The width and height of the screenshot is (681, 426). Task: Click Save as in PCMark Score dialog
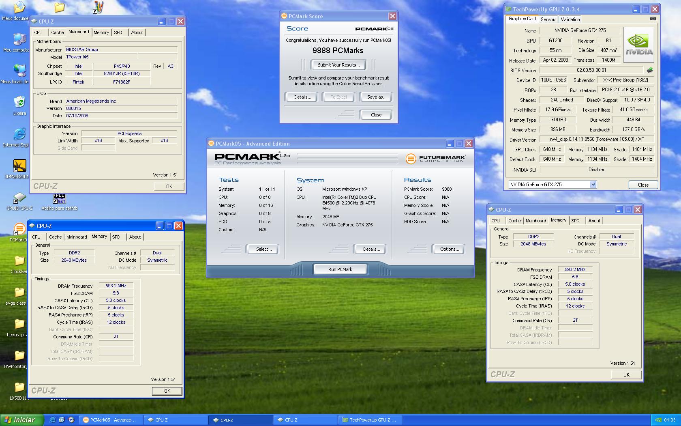(x=377, y=97)
